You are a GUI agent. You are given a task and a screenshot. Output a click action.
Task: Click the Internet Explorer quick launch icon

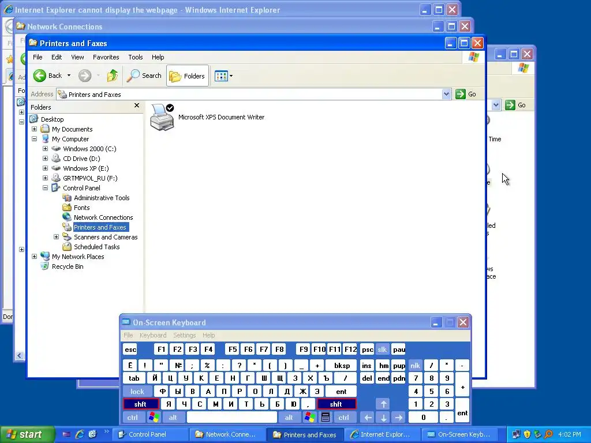pos(80,434)
